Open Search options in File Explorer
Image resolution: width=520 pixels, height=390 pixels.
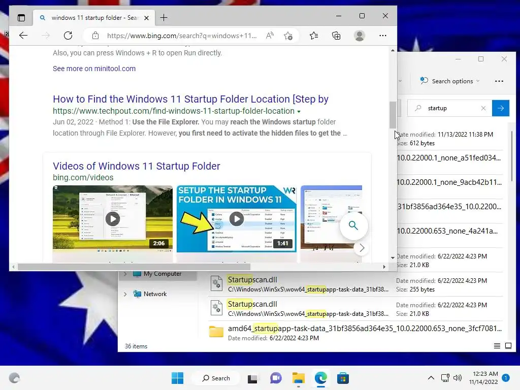[450, 81]
